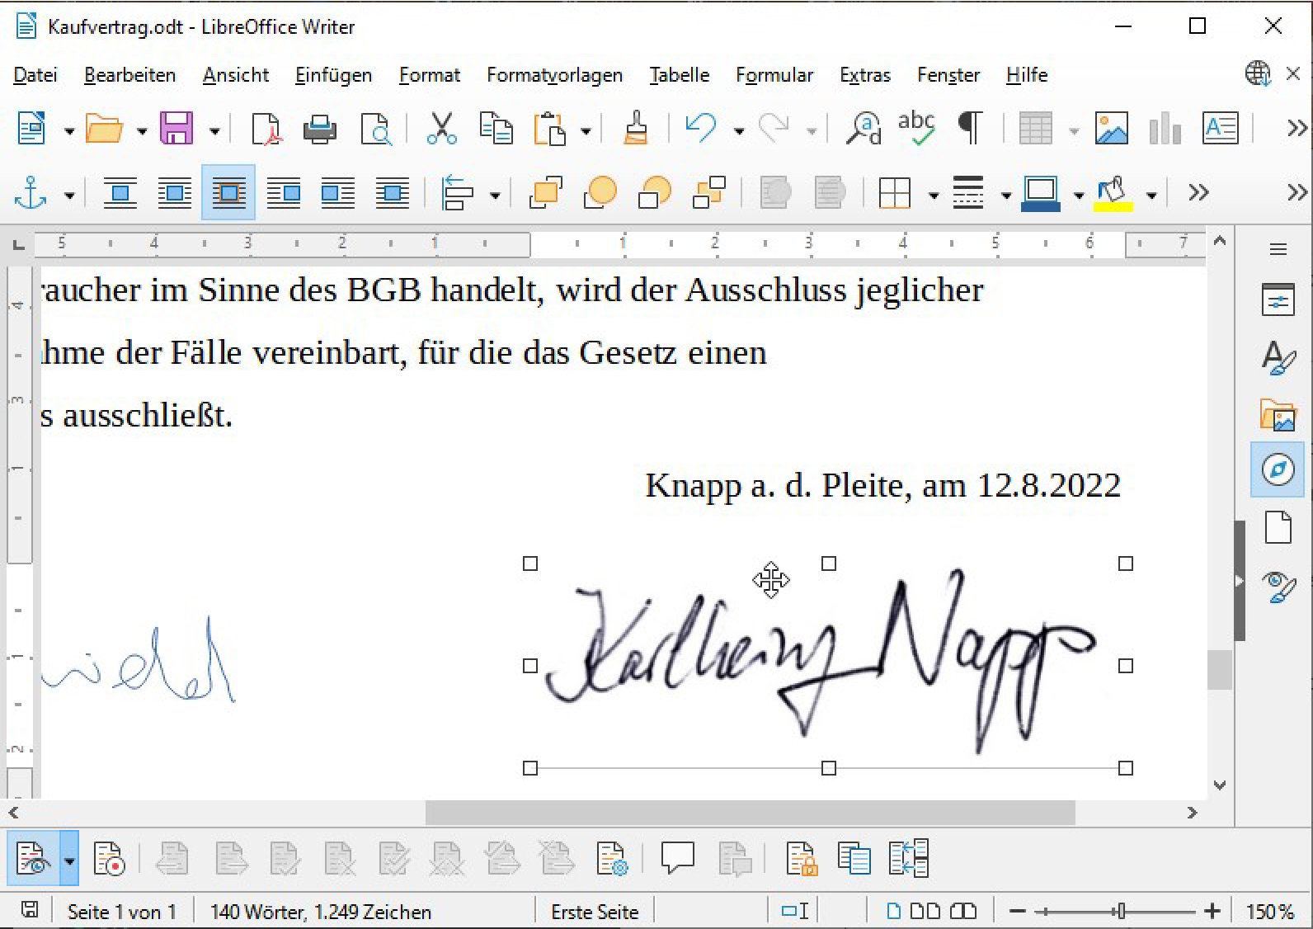
Task: Copy the selected image
Action: (x=496, y=129)
